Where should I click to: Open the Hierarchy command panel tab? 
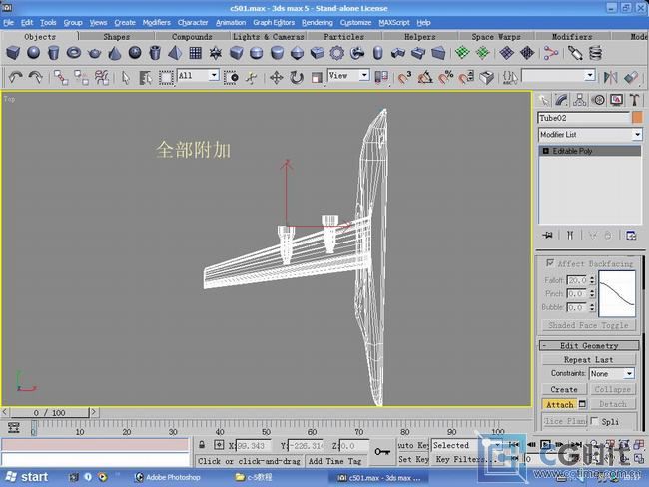click(x=580, y=100)
